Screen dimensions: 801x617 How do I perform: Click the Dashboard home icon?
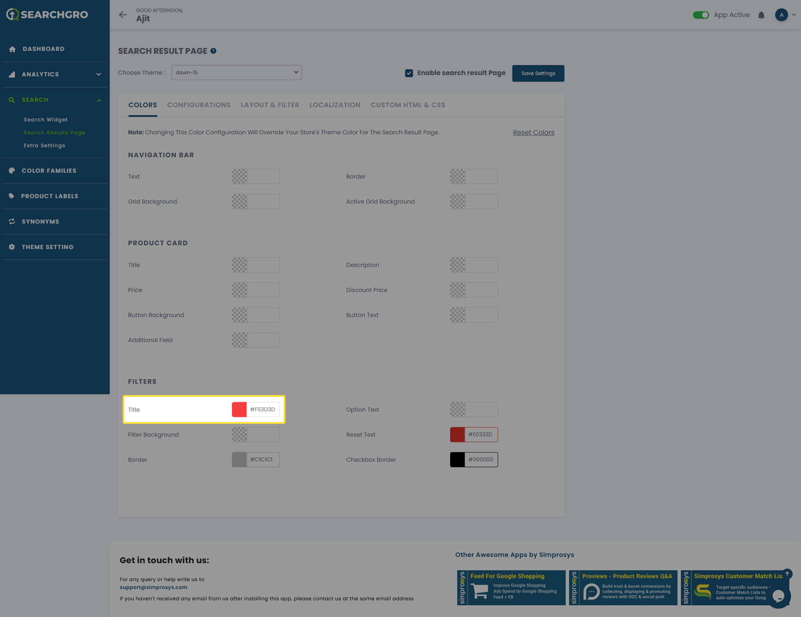pyautogui.click(x=12, y=49)
